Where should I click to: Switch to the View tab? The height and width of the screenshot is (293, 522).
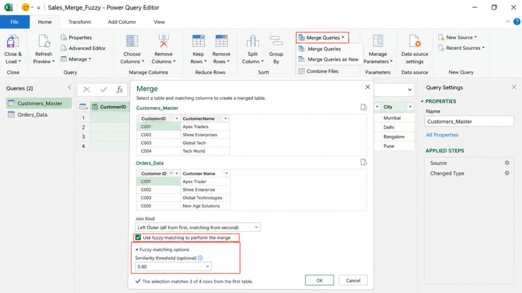click(159, 22)
